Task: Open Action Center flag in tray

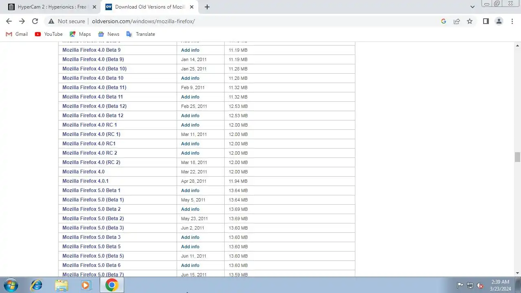Action: [460, 285]
